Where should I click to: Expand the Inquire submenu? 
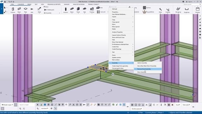[121, 17]
